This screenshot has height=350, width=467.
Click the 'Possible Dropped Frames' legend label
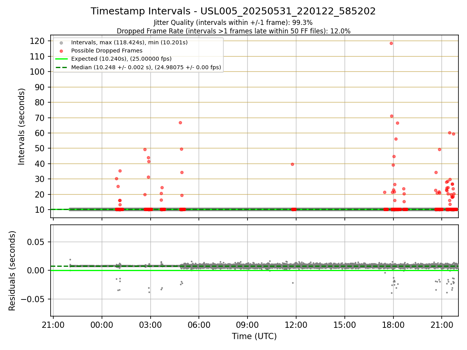click(x=107, y=51)
